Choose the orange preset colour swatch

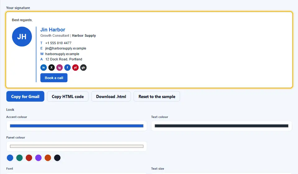[x=48, y=158]
